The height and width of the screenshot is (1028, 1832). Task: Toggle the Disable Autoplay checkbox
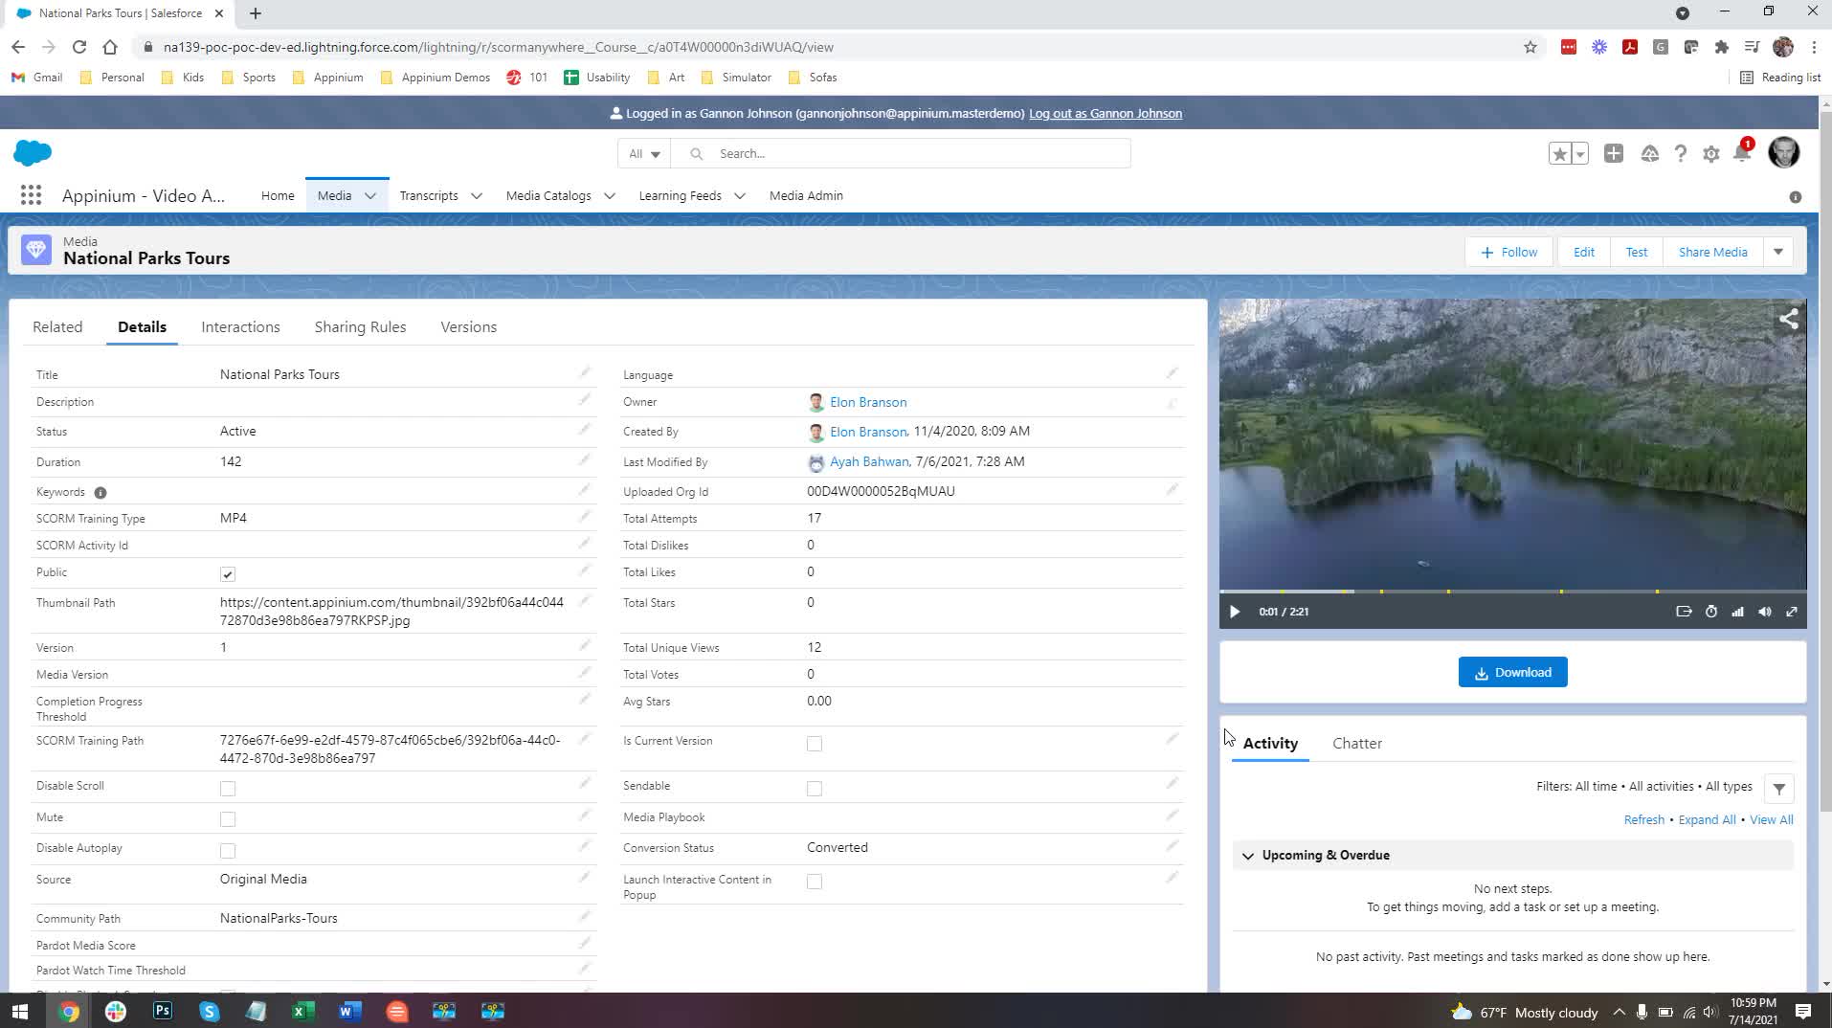tap(228, 851)
